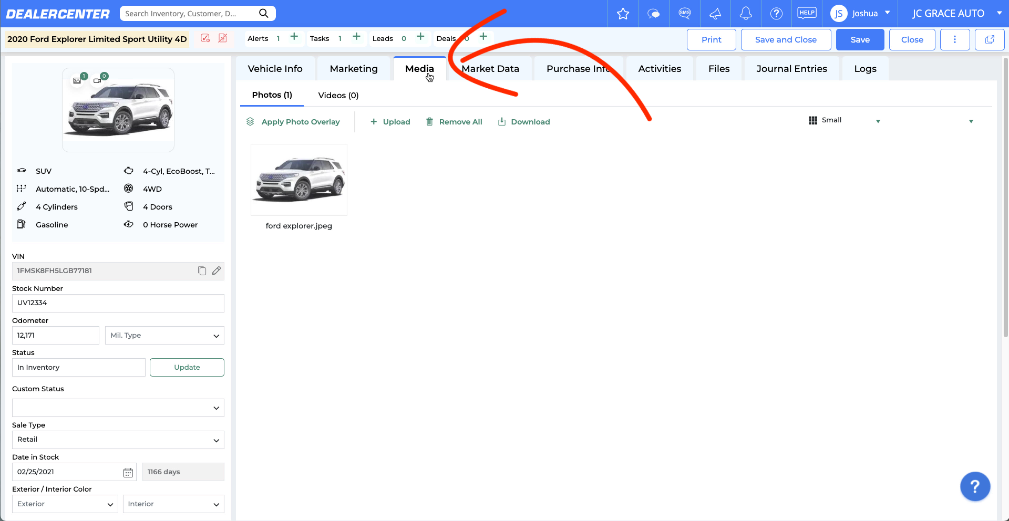Screen dimensions: 1009x521
Task: Click Remove All photos
Action: point(454,122)
